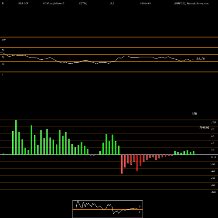Click the MunafaSutra.com header text
This screenshot has height=218, width=218.
(x=198, y=3)
